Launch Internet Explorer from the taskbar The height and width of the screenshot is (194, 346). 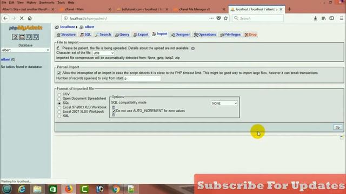click(x=22, y=189)
